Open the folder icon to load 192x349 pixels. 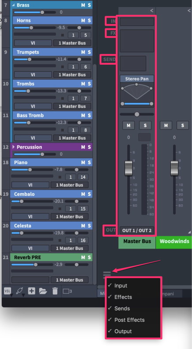click(x=43, y=291)
